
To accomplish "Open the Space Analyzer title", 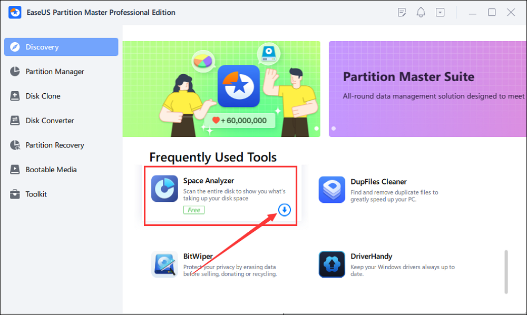I will pos(209,181).
